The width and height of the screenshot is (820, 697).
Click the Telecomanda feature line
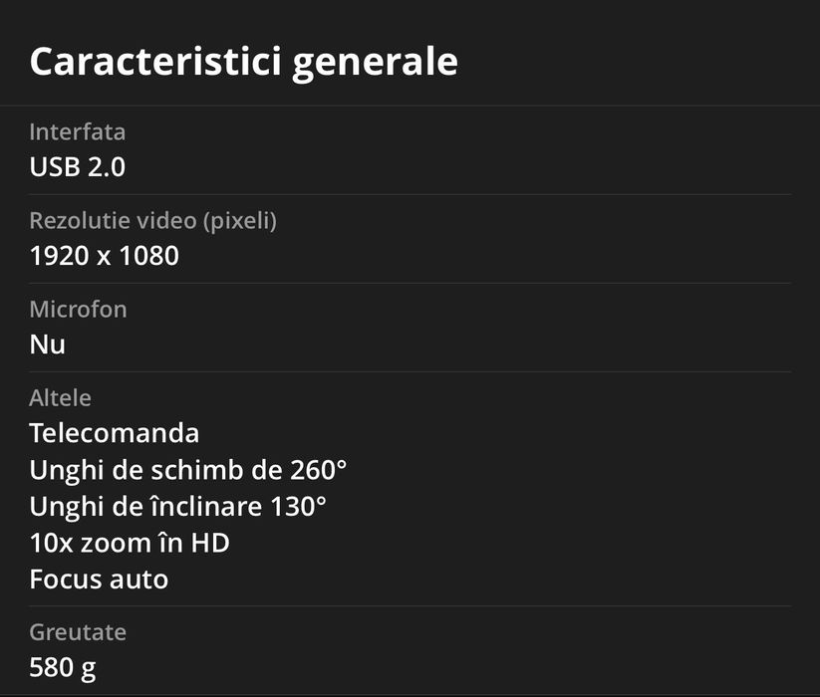114,433
